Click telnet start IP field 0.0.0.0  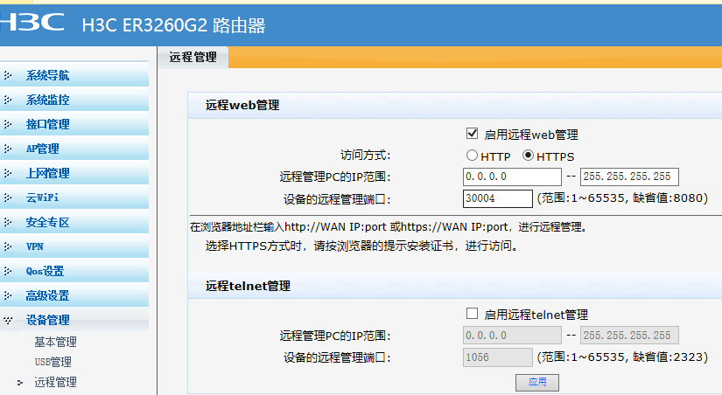point(512,336)
